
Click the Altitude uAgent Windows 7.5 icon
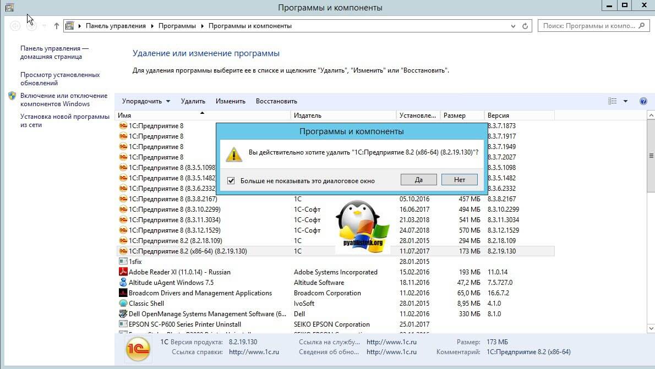click(x=123, y=283)
